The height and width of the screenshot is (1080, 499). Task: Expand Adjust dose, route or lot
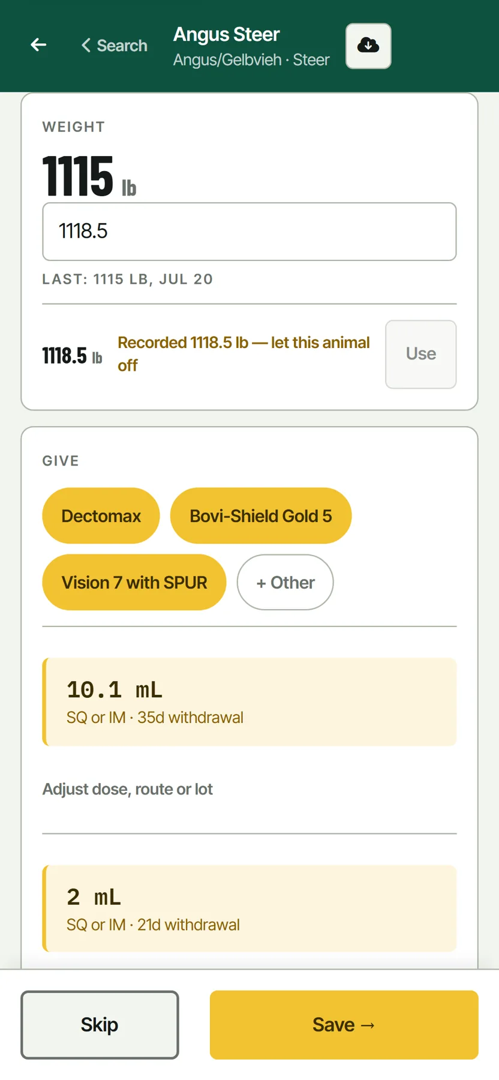tap(128, 790)
